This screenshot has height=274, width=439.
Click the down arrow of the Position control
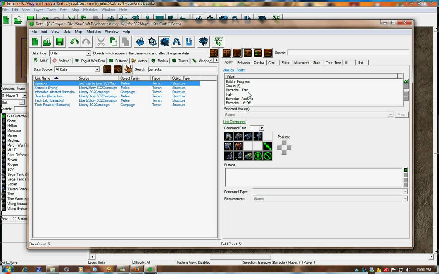[x=284, y=152]
